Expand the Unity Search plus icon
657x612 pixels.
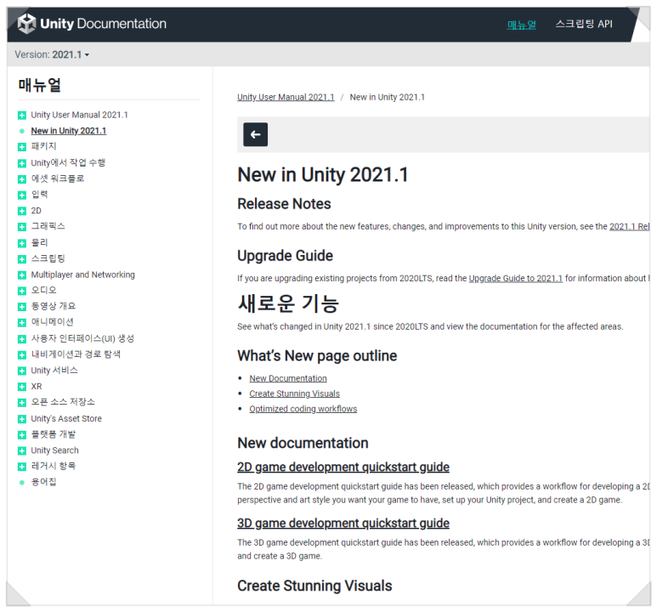[x=22, y=450]
